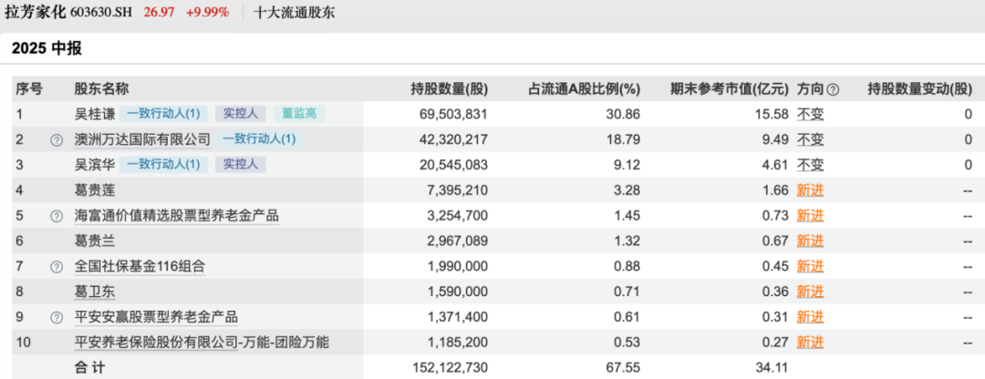Open 一致行动人(1) tag for 吴滨华

click(x=162, y=165)
